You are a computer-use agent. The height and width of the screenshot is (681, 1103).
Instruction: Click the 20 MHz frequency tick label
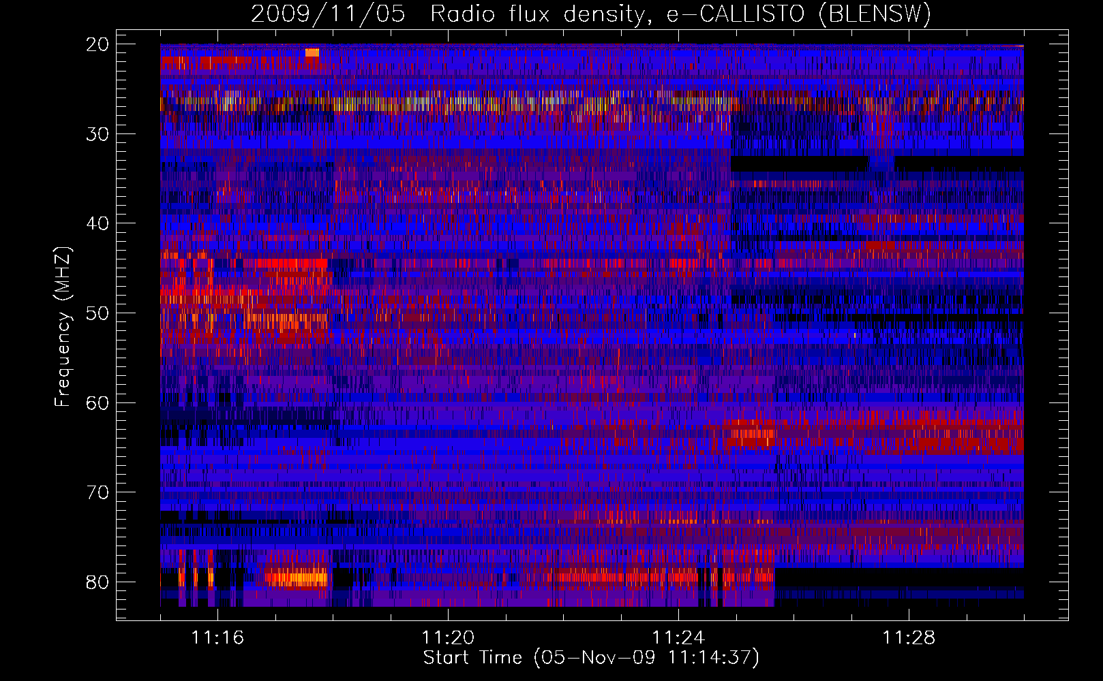click(98, 44)
